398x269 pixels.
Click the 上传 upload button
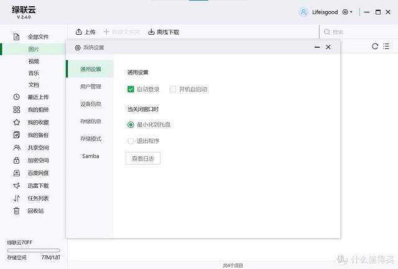click(x=86, y=32)
